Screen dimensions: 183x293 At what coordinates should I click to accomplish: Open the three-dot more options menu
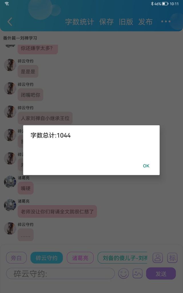[166, 21]
